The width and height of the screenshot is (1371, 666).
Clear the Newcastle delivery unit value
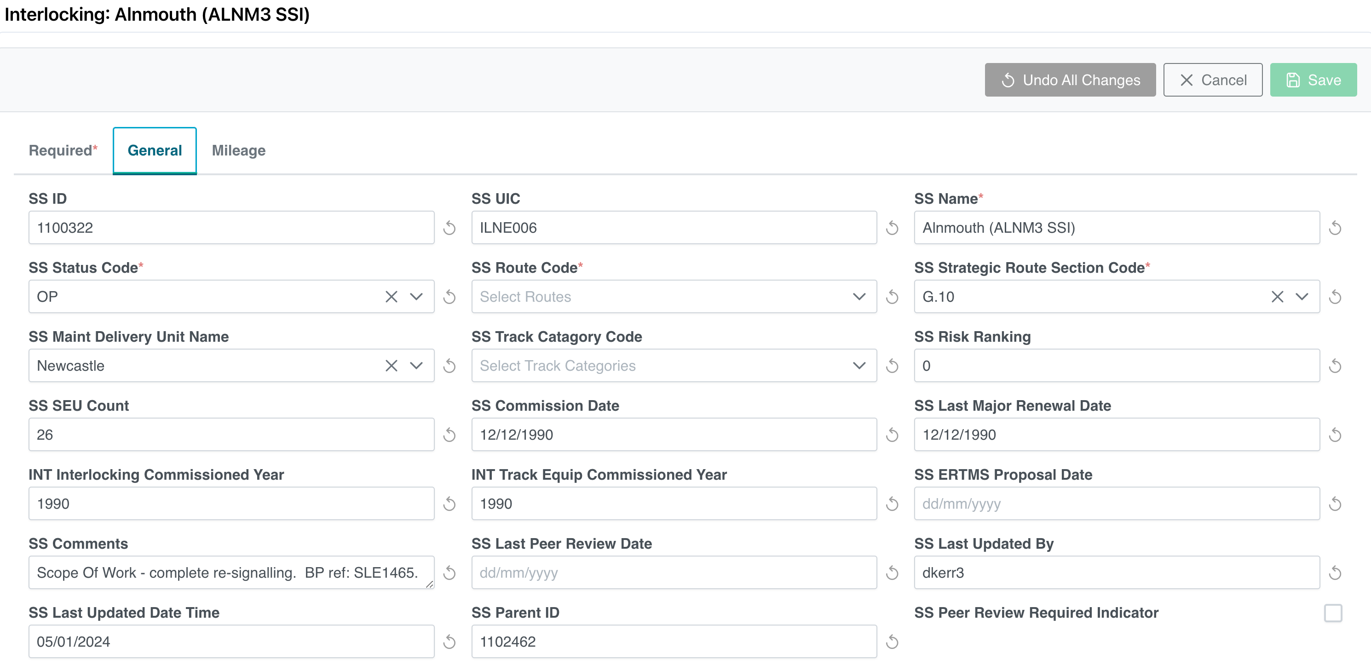pyautogui.click(x=391, y=366)
